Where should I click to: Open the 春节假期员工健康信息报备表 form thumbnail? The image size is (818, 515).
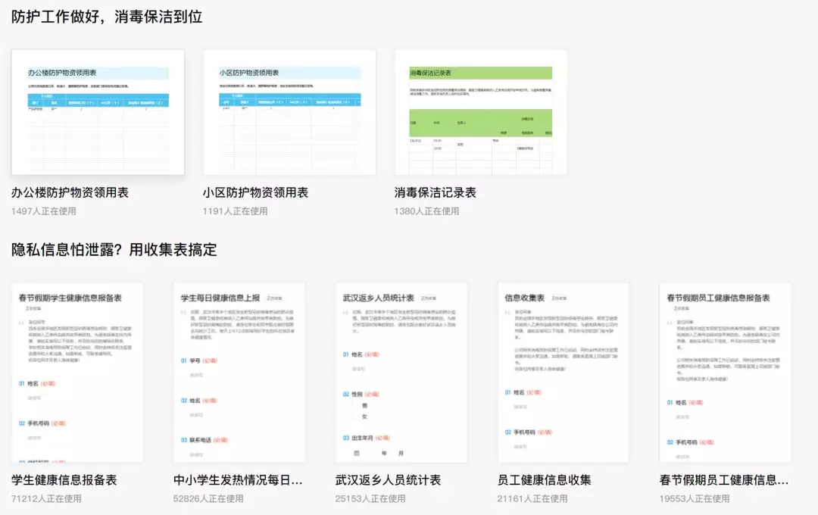726,373
